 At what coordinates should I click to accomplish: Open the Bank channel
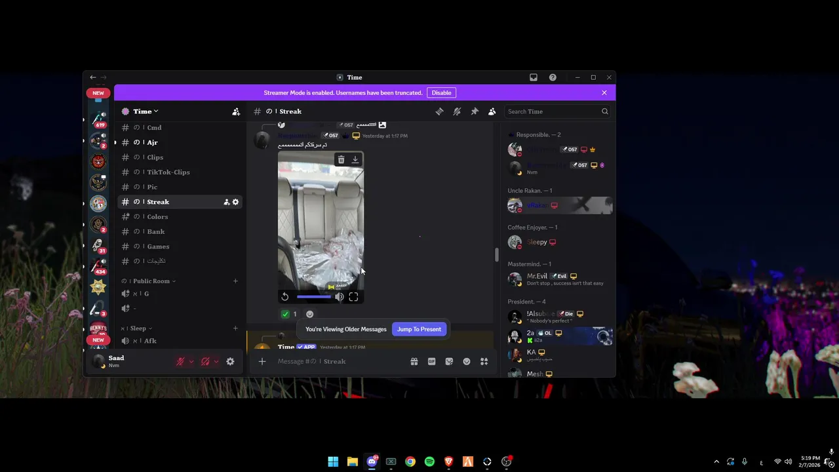180,231
